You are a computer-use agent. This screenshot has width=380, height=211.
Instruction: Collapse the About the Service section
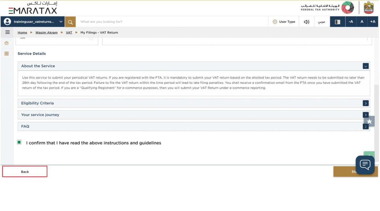366,66
